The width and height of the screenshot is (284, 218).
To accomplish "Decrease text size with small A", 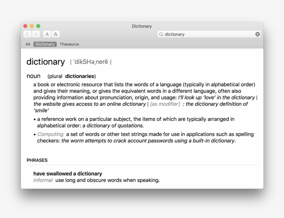I will (x=47, y=34).
